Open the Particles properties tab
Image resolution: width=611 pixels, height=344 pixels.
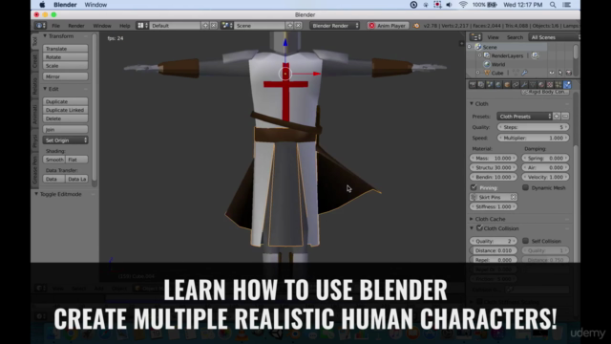pyautogui.click(x=558, y=84)
